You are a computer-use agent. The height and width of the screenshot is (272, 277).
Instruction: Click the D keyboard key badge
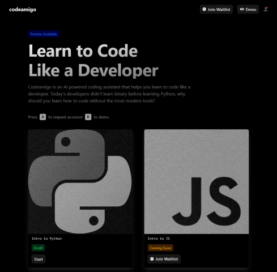(x=88, y=117)
